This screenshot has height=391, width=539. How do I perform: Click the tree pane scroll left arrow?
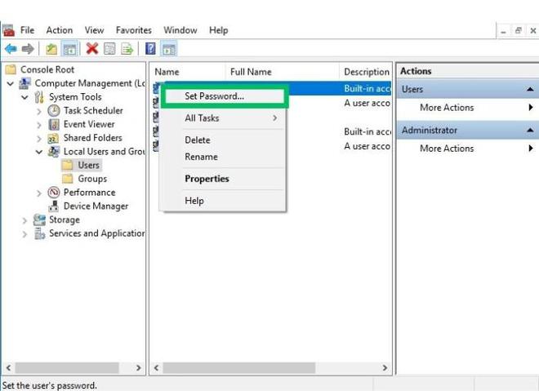[9, 368]
